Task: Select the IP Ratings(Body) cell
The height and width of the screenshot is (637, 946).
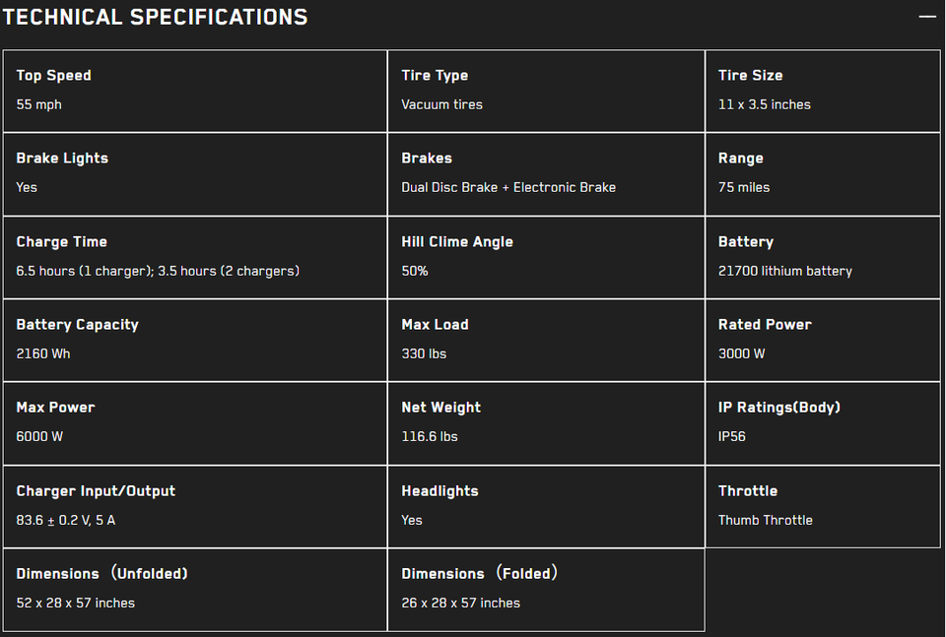Action: 823,423
